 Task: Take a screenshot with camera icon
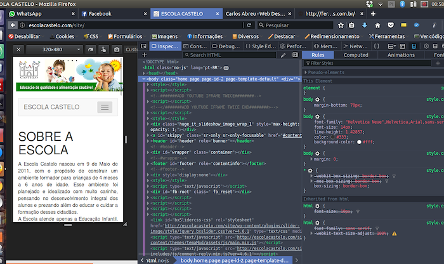click(117, 49)
